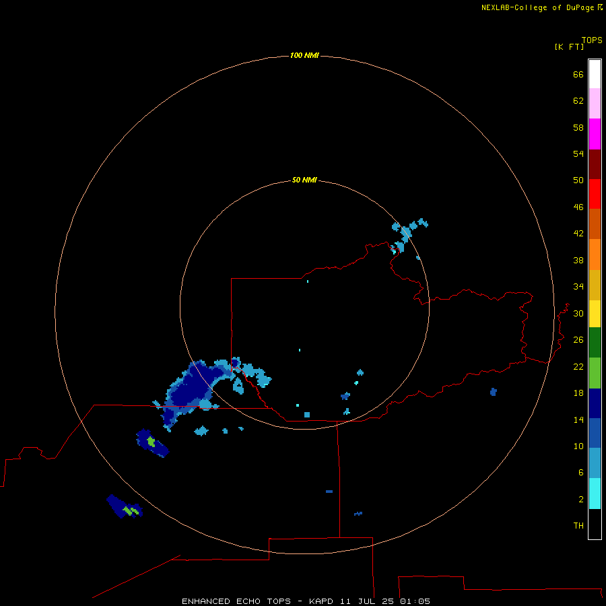Screen dimensions: 606x606
Task: Click the light green 22 swatch
Action: click(x=595, y=373)
